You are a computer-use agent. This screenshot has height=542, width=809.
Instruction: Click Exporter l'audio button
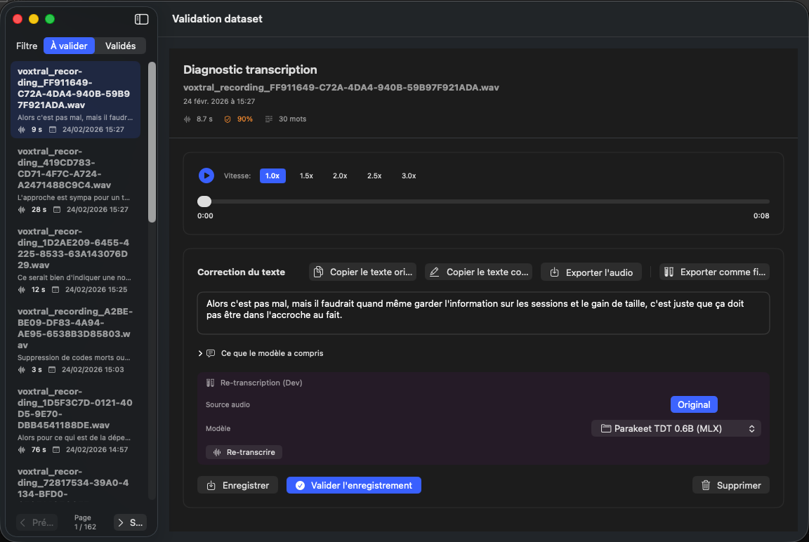[591, 272]
